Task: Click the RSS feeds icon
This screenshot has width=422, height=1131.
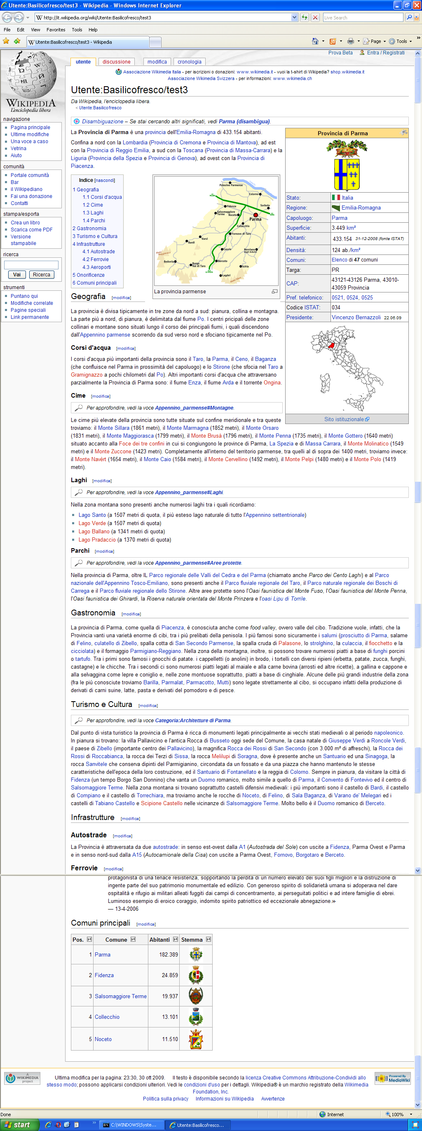Action: (333, 41)
